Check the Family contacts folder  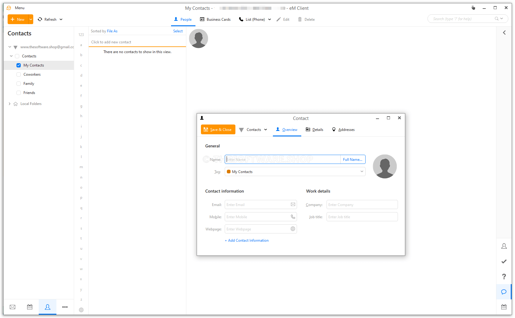pos(19,83)
